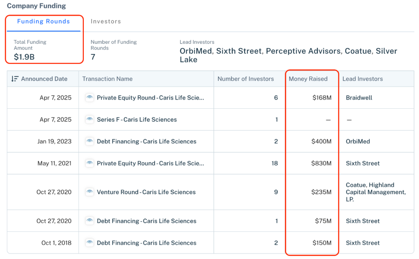Viewport: 419px width, 259px height.
Task: Click the Number of Investors column header
Action: point(246,79)
